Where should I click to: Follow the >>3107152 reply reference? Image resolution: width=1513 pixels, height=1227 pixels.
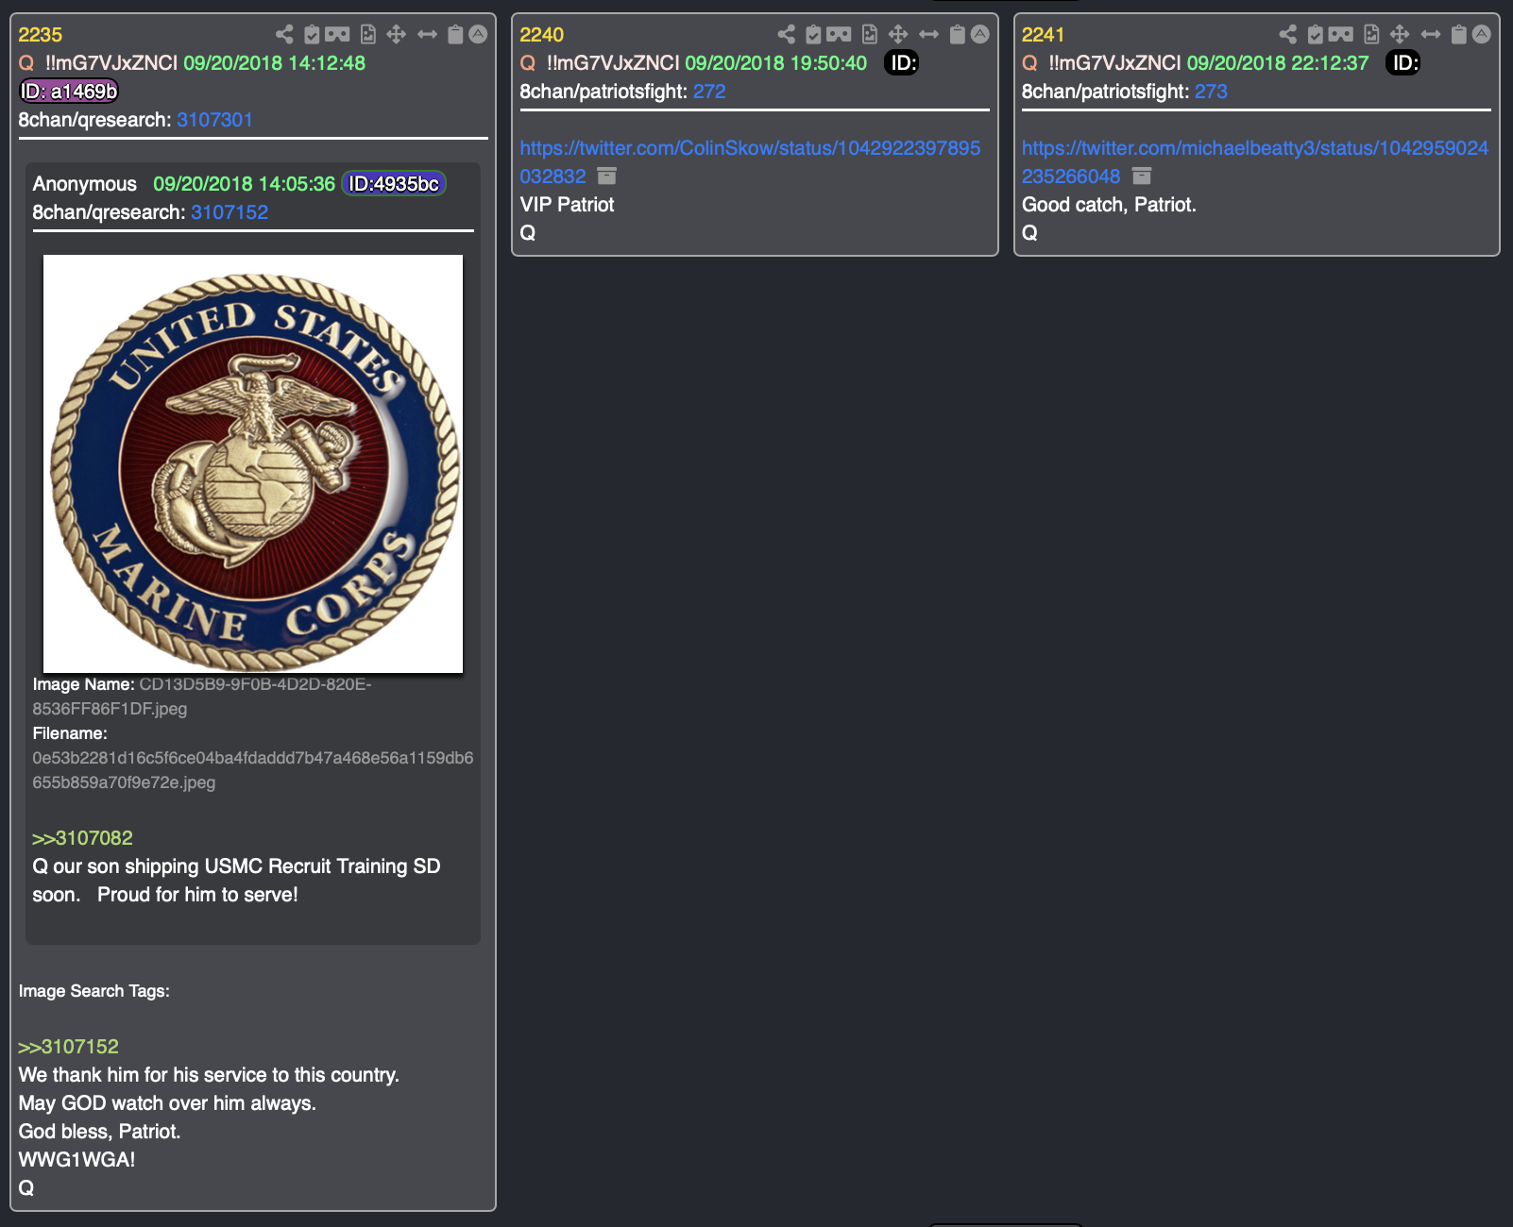(x=68, y=1047)
